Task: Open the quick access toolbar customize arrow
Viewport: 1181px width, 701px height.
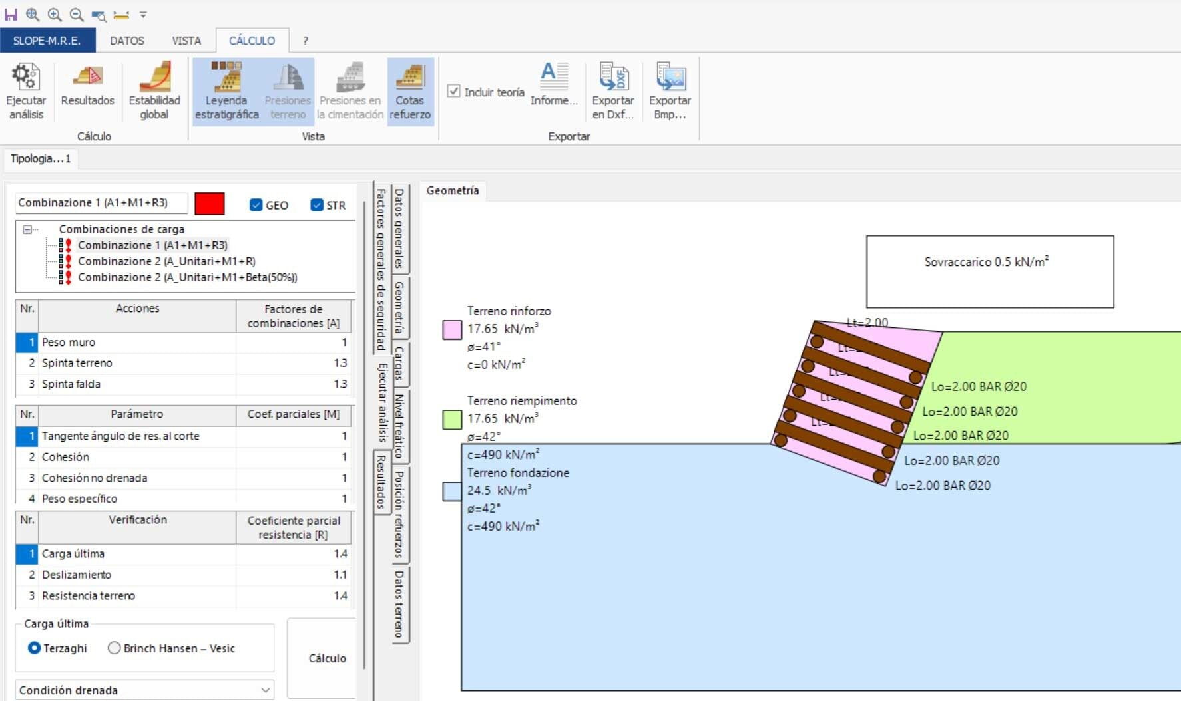Action: tap(143, 14)
